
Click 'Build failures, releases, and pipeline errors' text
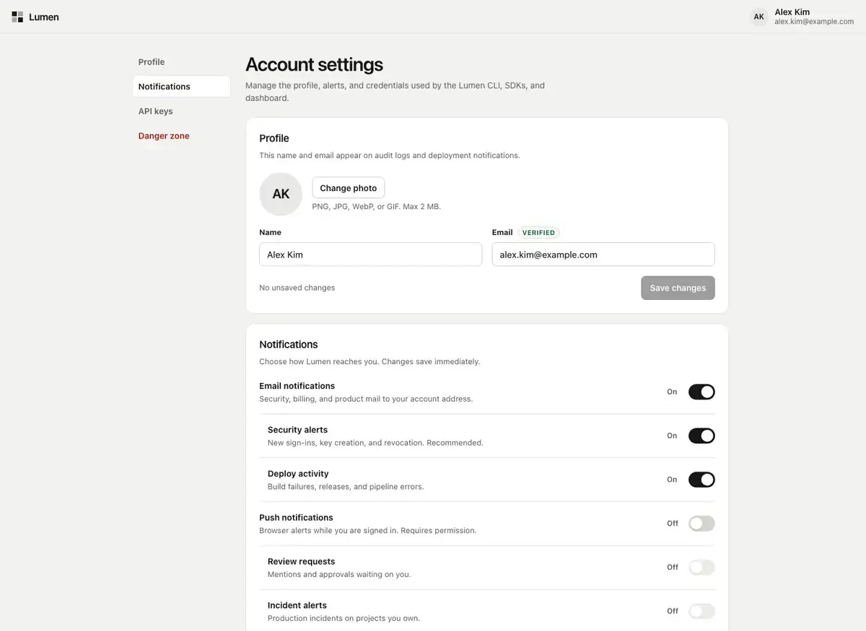(x=346, y=487)
